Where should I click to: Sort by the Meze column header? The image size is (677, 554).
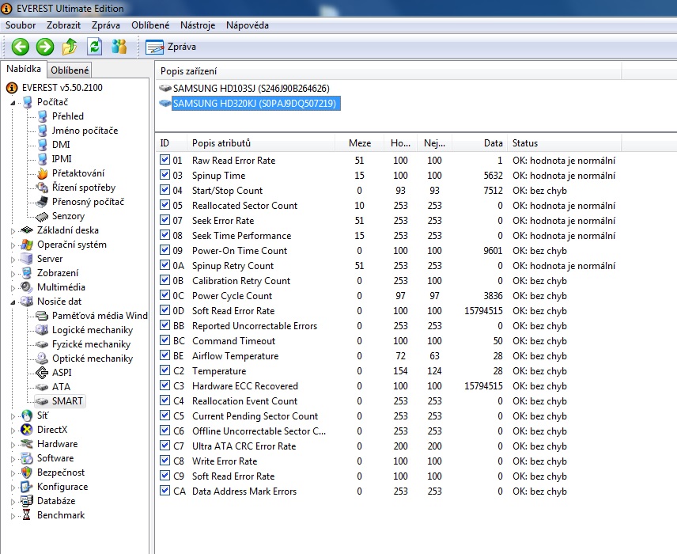359,143
